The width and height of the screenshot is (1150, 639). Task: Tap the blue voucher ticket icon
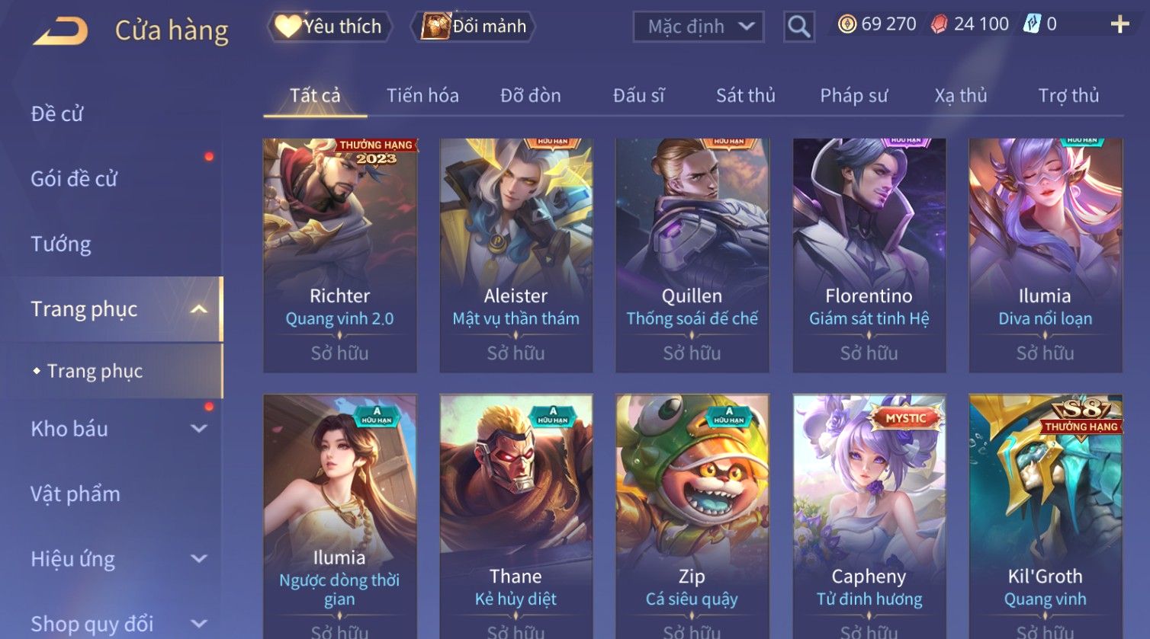point(1032,24)
